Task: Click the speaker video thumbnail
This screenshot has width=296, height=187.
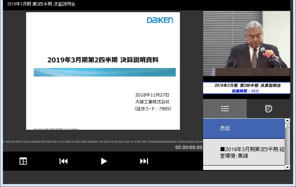Action: point(246,44)
